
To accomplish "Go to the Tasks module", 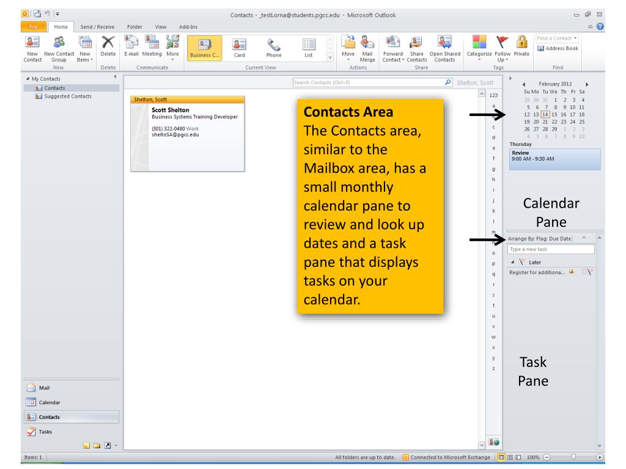I will point(72,432).
